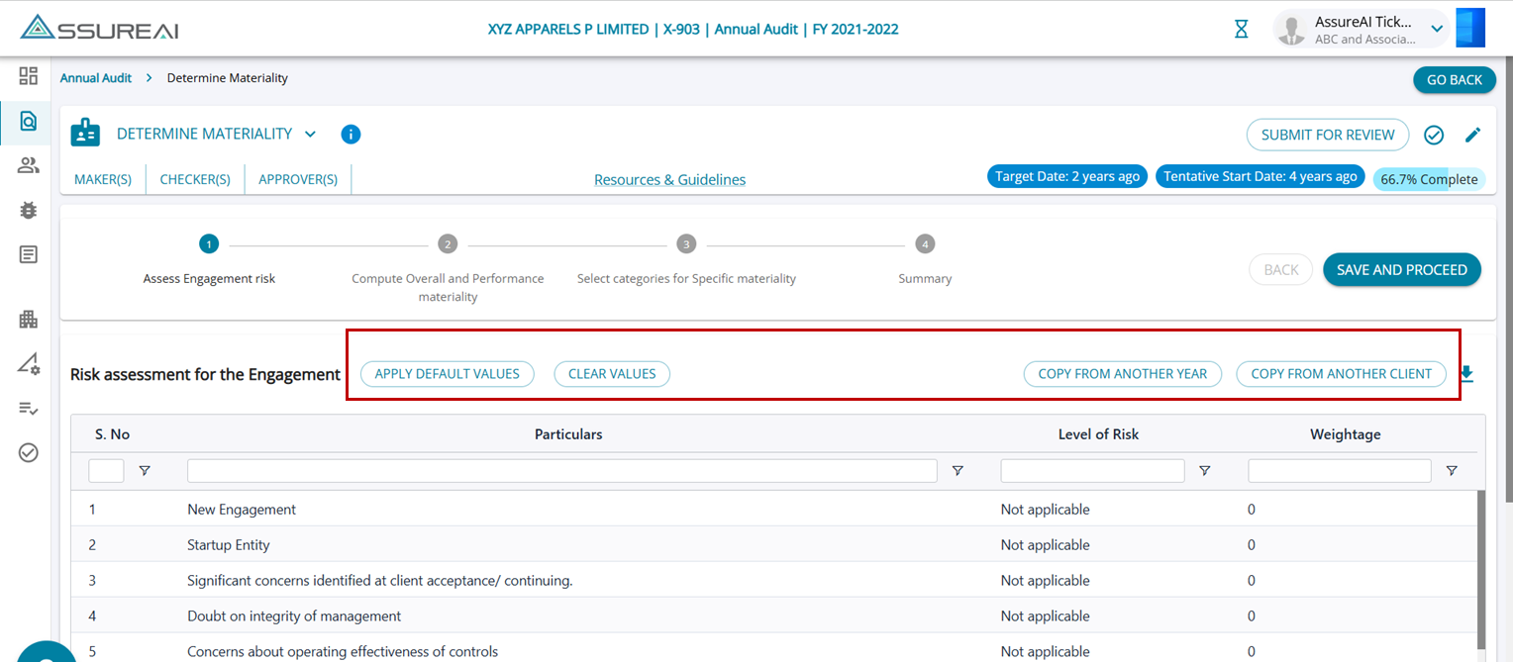Open the audit document search icon in sidebar
Image resolution: width=1513 pixels, height=662 pixels.
pyautogui.click(x=28, y=121)
